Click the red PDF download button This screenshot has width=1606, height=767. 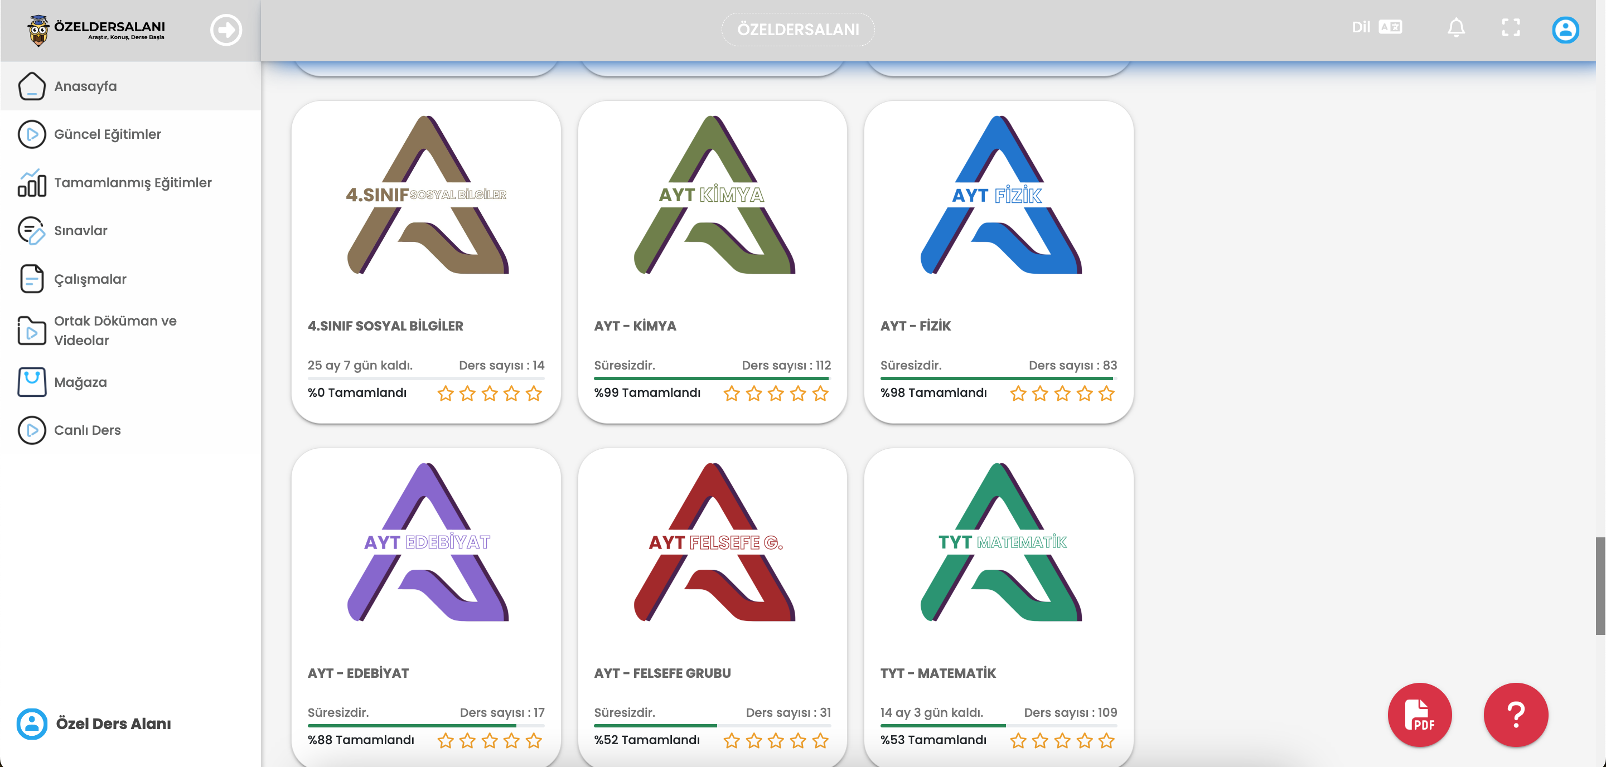[x=1419, y=715]
